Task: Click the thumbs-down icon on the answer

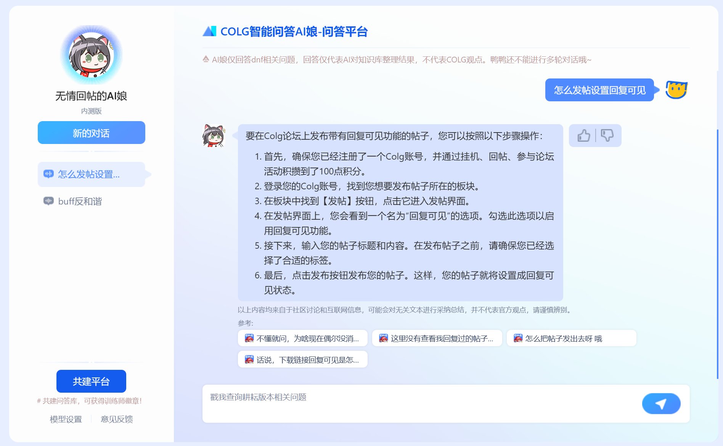Action: tap(607, 135)
